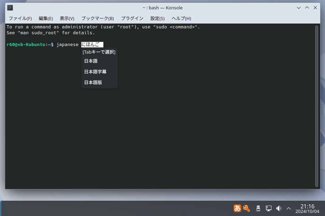Viewport: 325px width, 216px height.
Task: Open the 表示(V) menu
Action: pyautogui.click(x=67, y=18)
